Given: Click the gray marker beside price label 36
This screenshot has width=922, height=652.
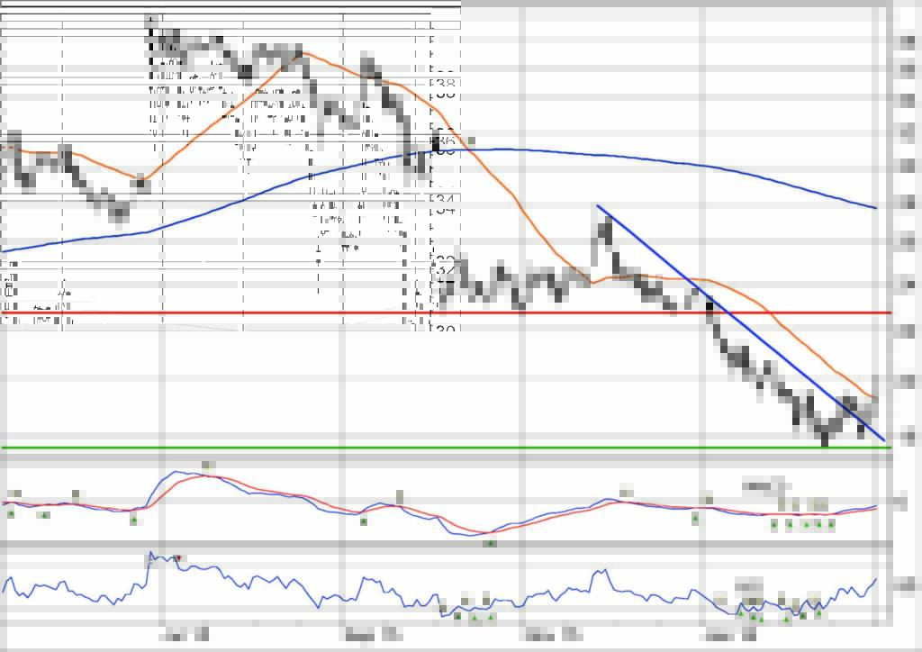Looking at the screenshot, I should pyautogui.click(x=470, y=141).
